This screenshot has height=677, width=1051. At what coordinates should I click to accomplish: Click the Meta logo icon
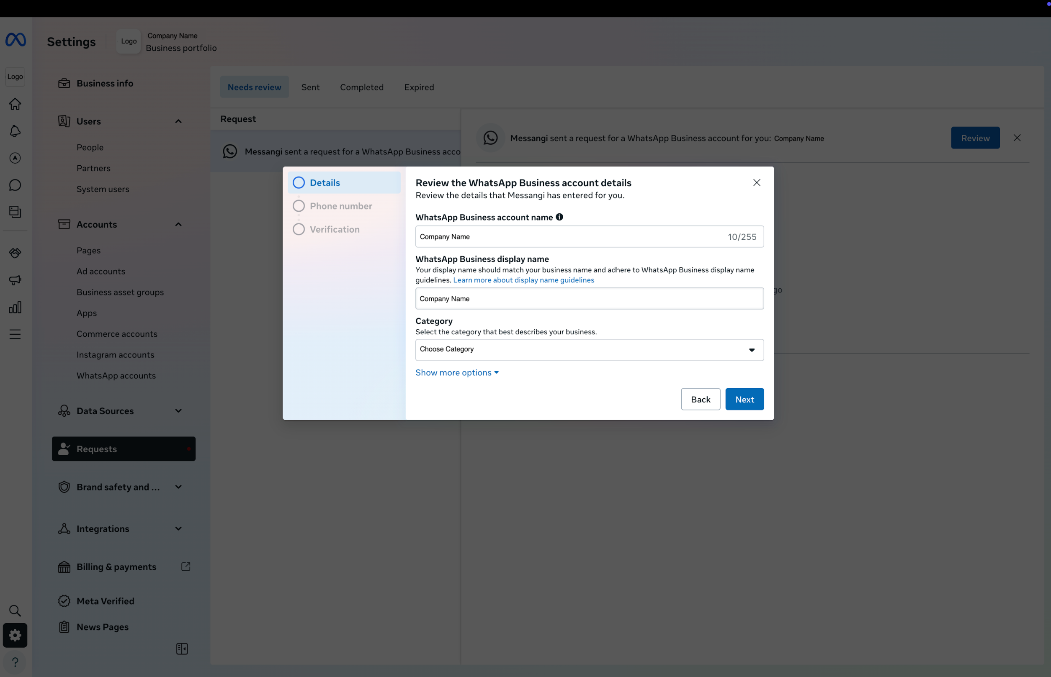[x=15, y=40]
